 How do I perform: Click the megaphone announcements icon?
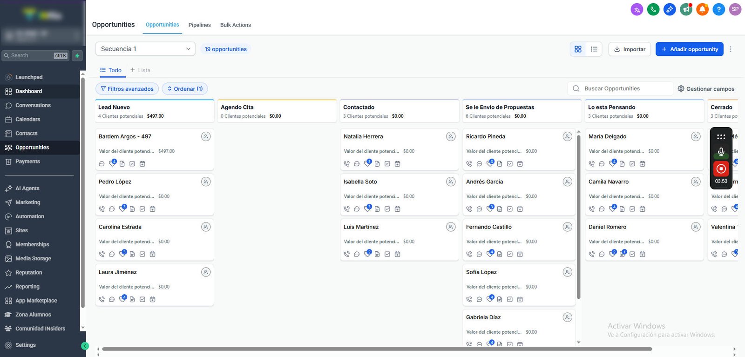point(686,9)
